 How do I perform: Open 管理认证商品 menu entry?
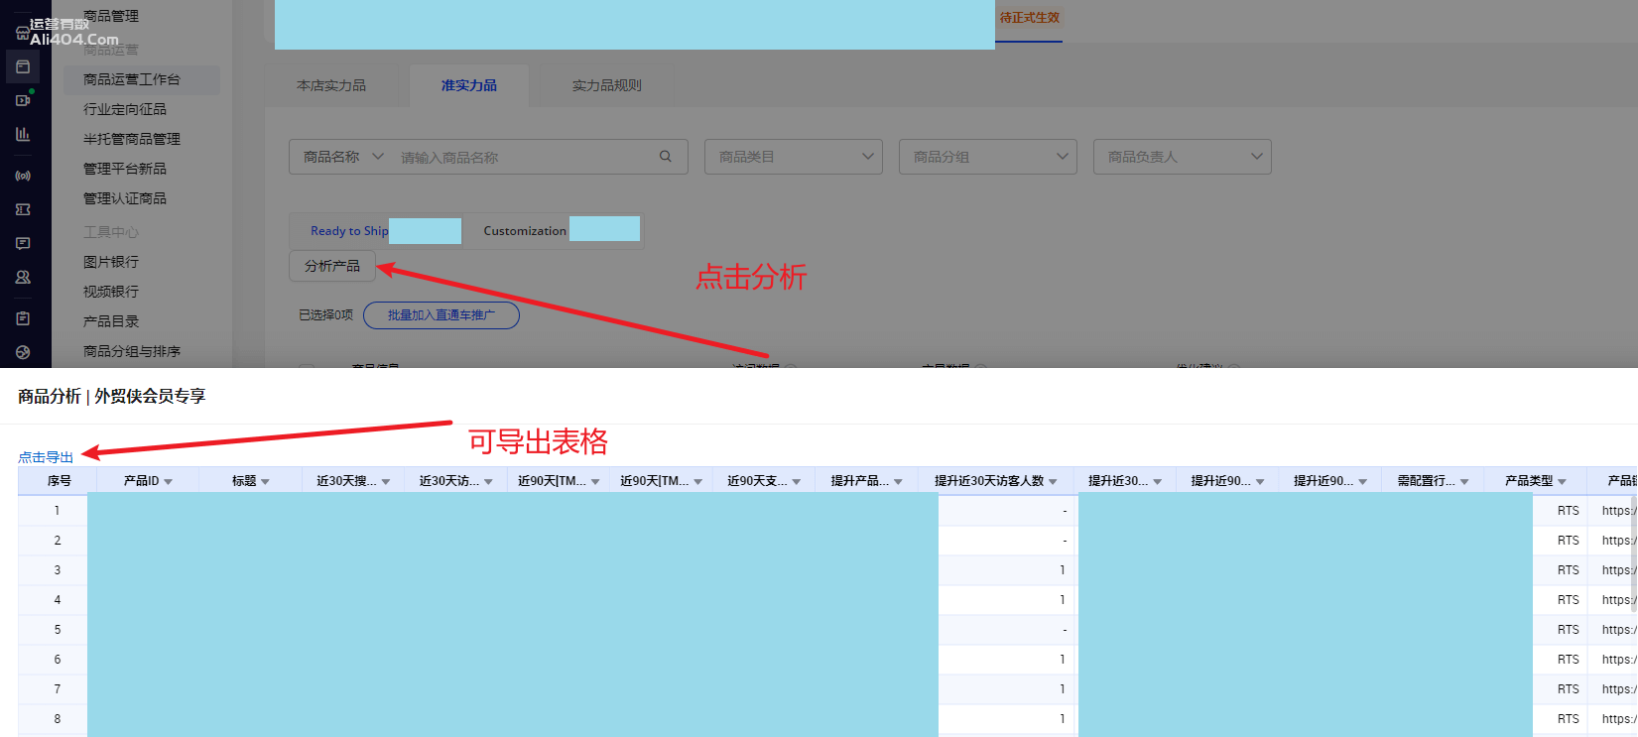(x=125, y=198)
